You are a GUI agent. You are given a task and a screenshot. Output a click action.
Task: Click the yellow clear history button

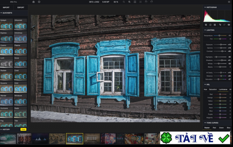23,129
